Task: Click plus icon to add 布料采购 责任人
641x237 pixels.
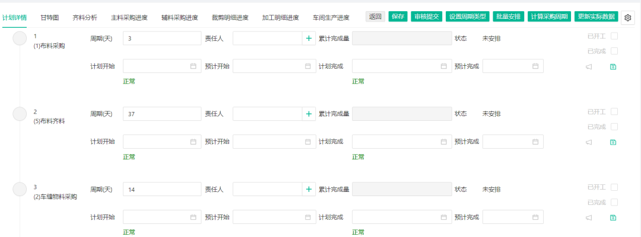Action: point(309,39)
